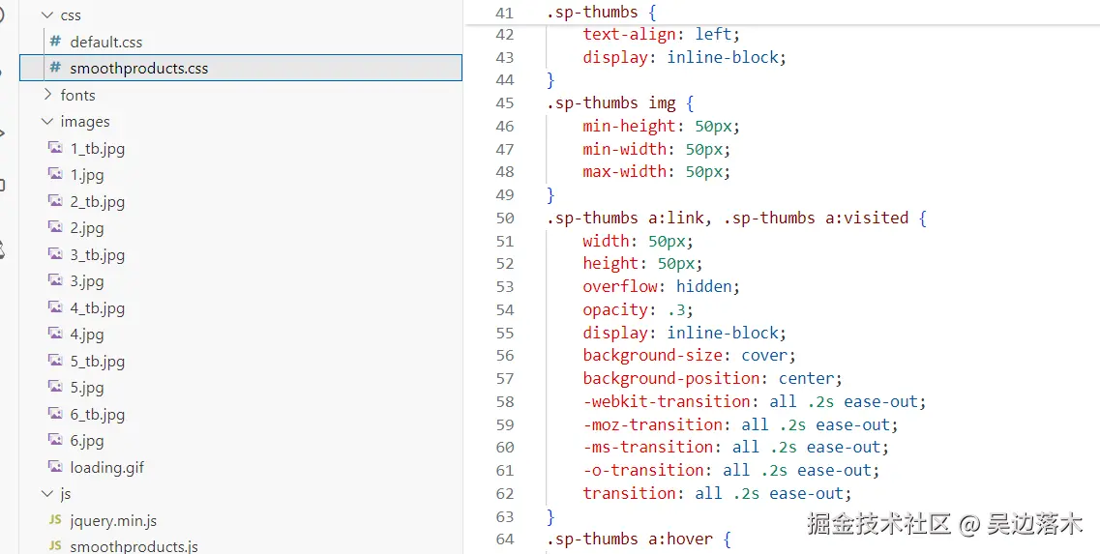Open loading.gif file
The width and height of the screenshot is (1100, 554).
(x=106, y=468)
